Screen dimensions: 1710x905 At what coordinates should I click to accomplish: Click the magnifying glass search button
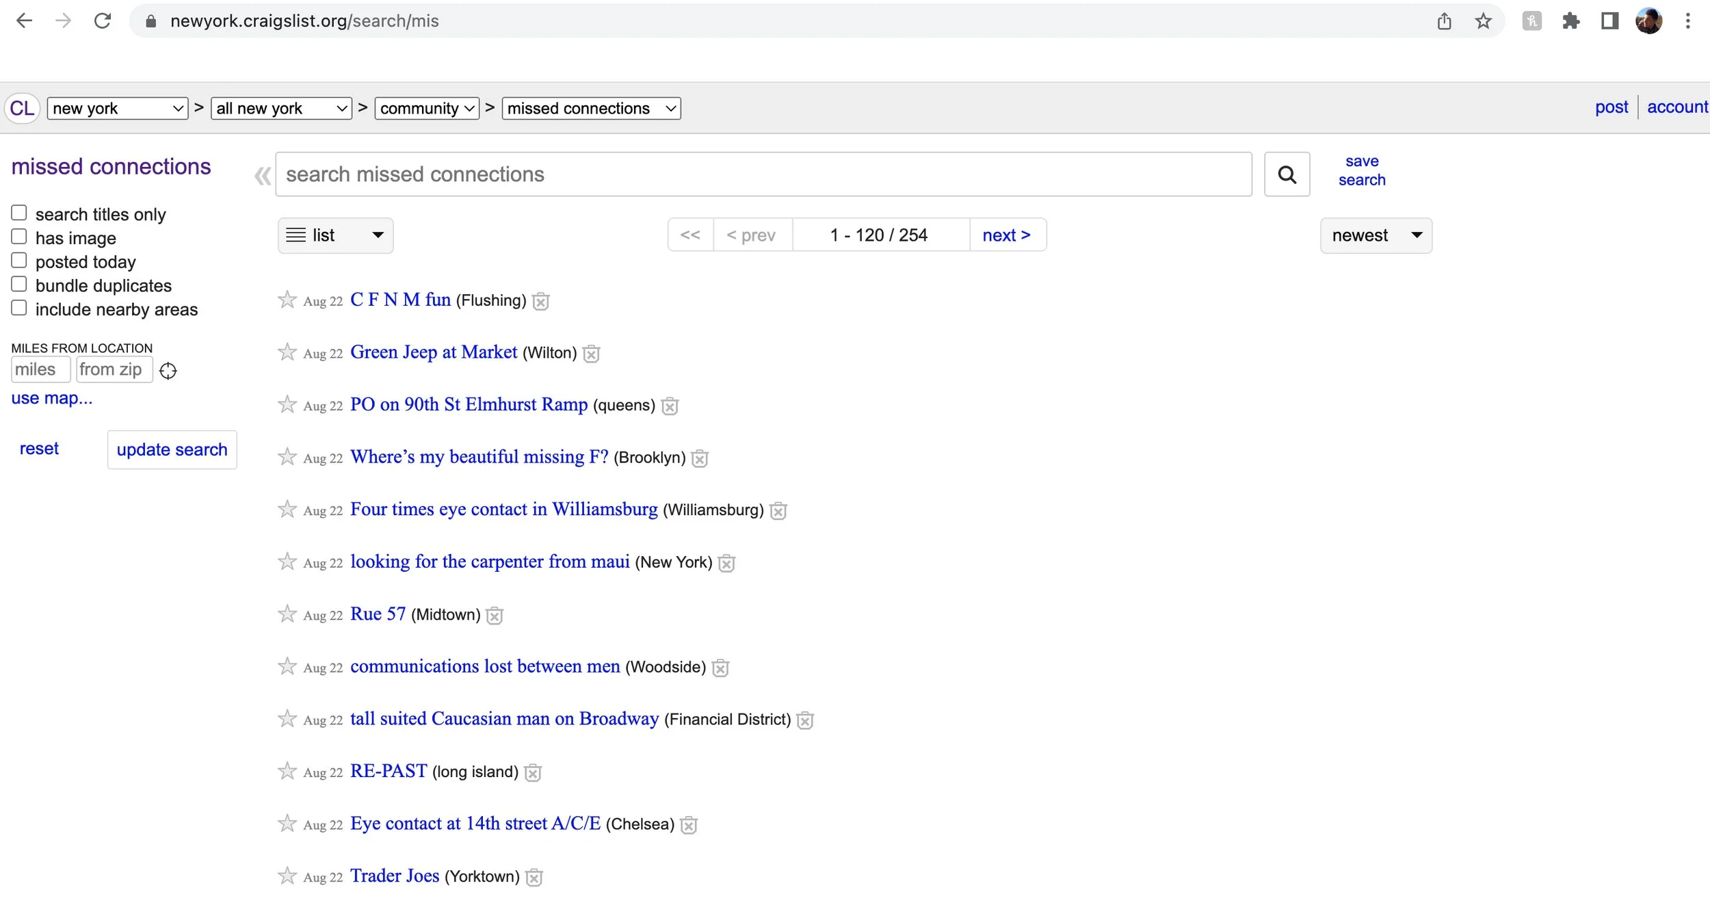coord(1286,174)
